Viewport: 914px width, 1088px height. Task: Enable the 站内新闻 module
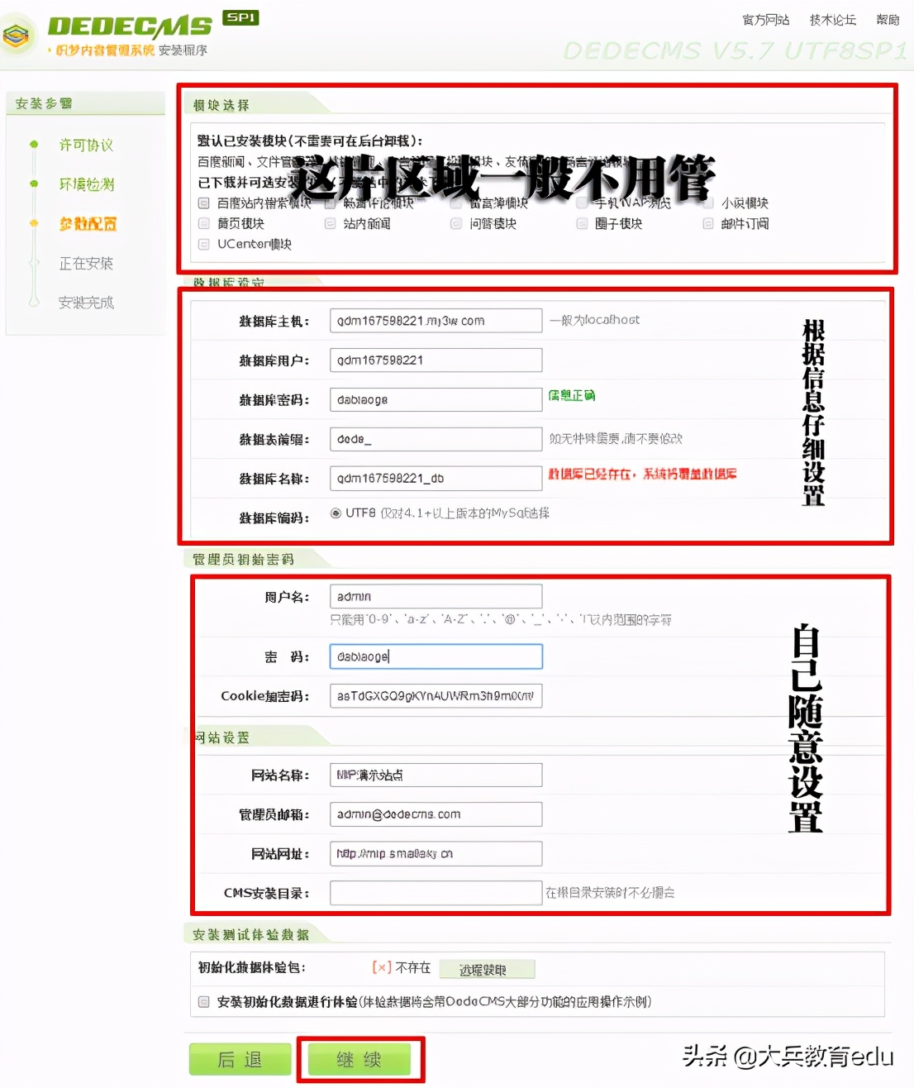pyautogui.click(x=330, y=223)
